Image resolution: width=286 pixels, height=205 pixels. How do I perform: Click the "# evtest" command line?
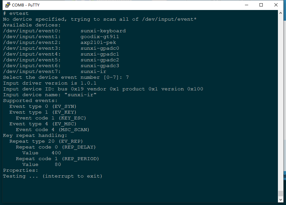16,14
